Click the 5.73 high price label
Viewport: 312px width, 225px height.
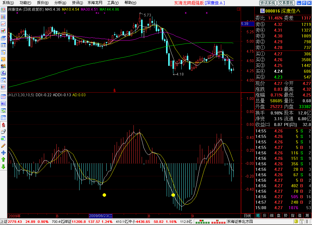(x=147, y=15)
